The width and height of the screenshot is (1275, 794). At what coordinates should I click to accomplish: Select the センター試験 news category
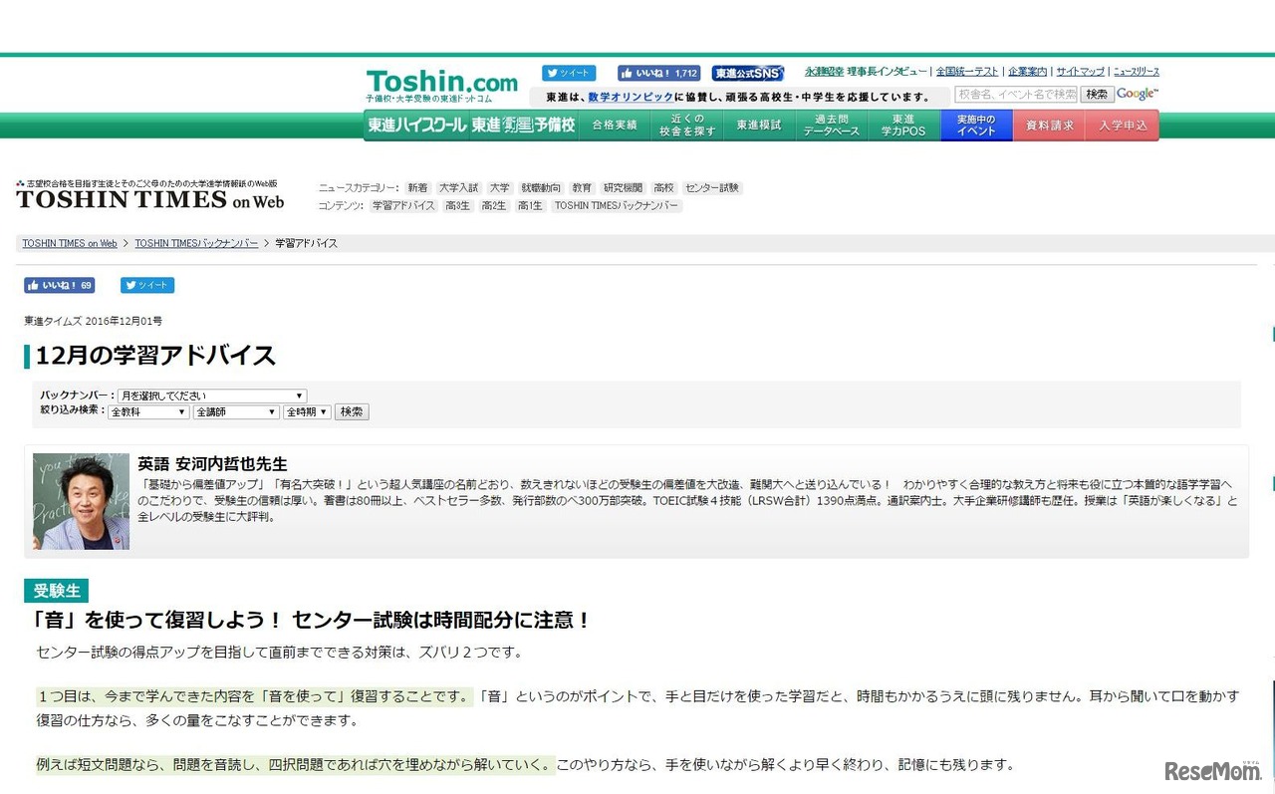tap(711, 187)
